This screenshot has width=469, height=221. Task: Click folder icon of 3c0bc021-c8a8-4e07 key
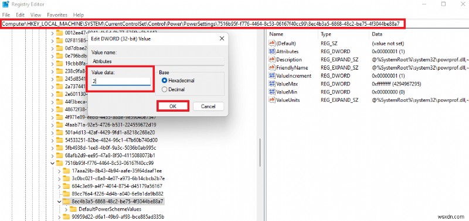(x=66, y=179)
